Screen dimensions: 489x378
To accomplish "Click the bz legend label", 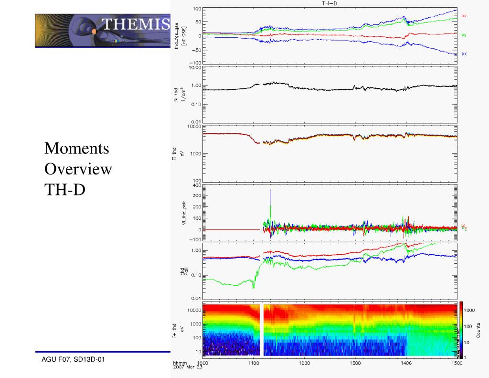I will coord(464,15).
